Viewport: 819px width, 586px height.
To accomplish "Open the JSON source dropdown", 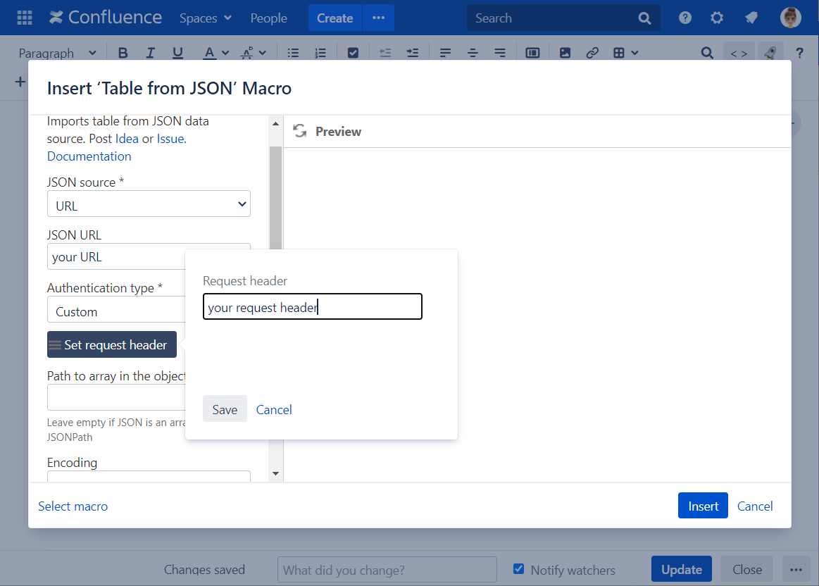I will (149, 205).
